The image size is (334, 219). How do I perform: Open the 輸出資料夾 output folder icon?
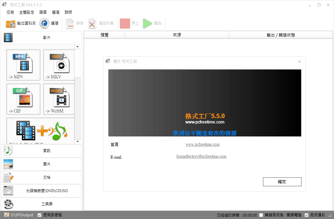pos(10,23)
